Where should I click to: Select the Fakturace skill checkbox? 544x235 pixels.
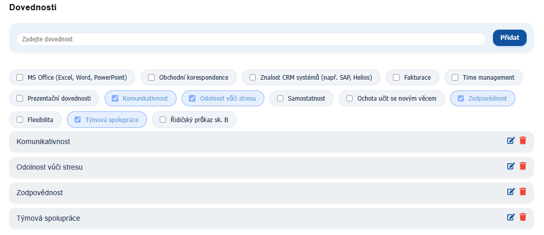tap(397, 78)
